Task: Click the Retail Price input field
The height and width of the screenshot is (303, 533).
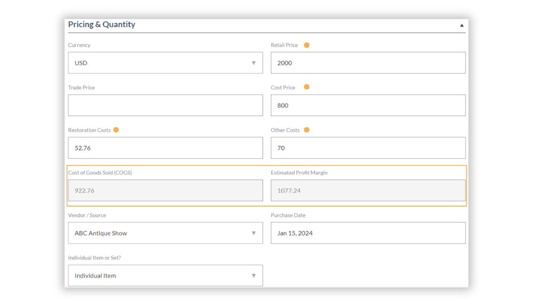Action: [x=368, y=63]
